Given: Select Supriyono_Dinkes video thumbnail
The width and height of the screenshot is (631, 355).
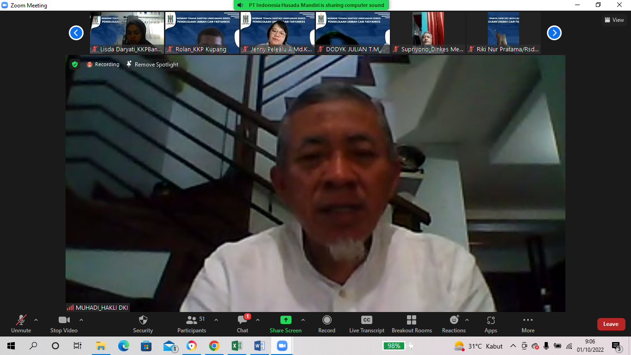Looking at the screenshot, I should (428, 33).
